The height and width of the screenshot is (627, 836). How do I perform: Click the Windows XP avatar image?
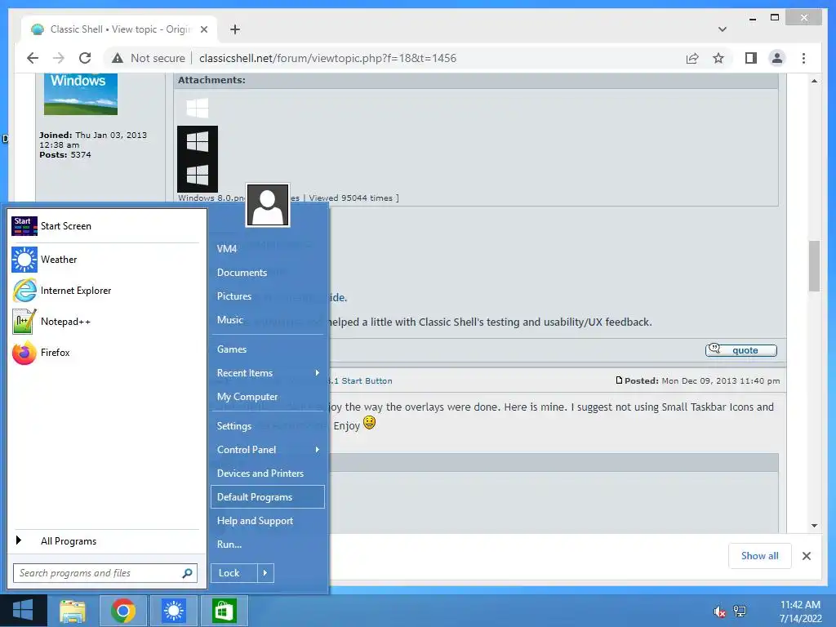tap(81, 95)
